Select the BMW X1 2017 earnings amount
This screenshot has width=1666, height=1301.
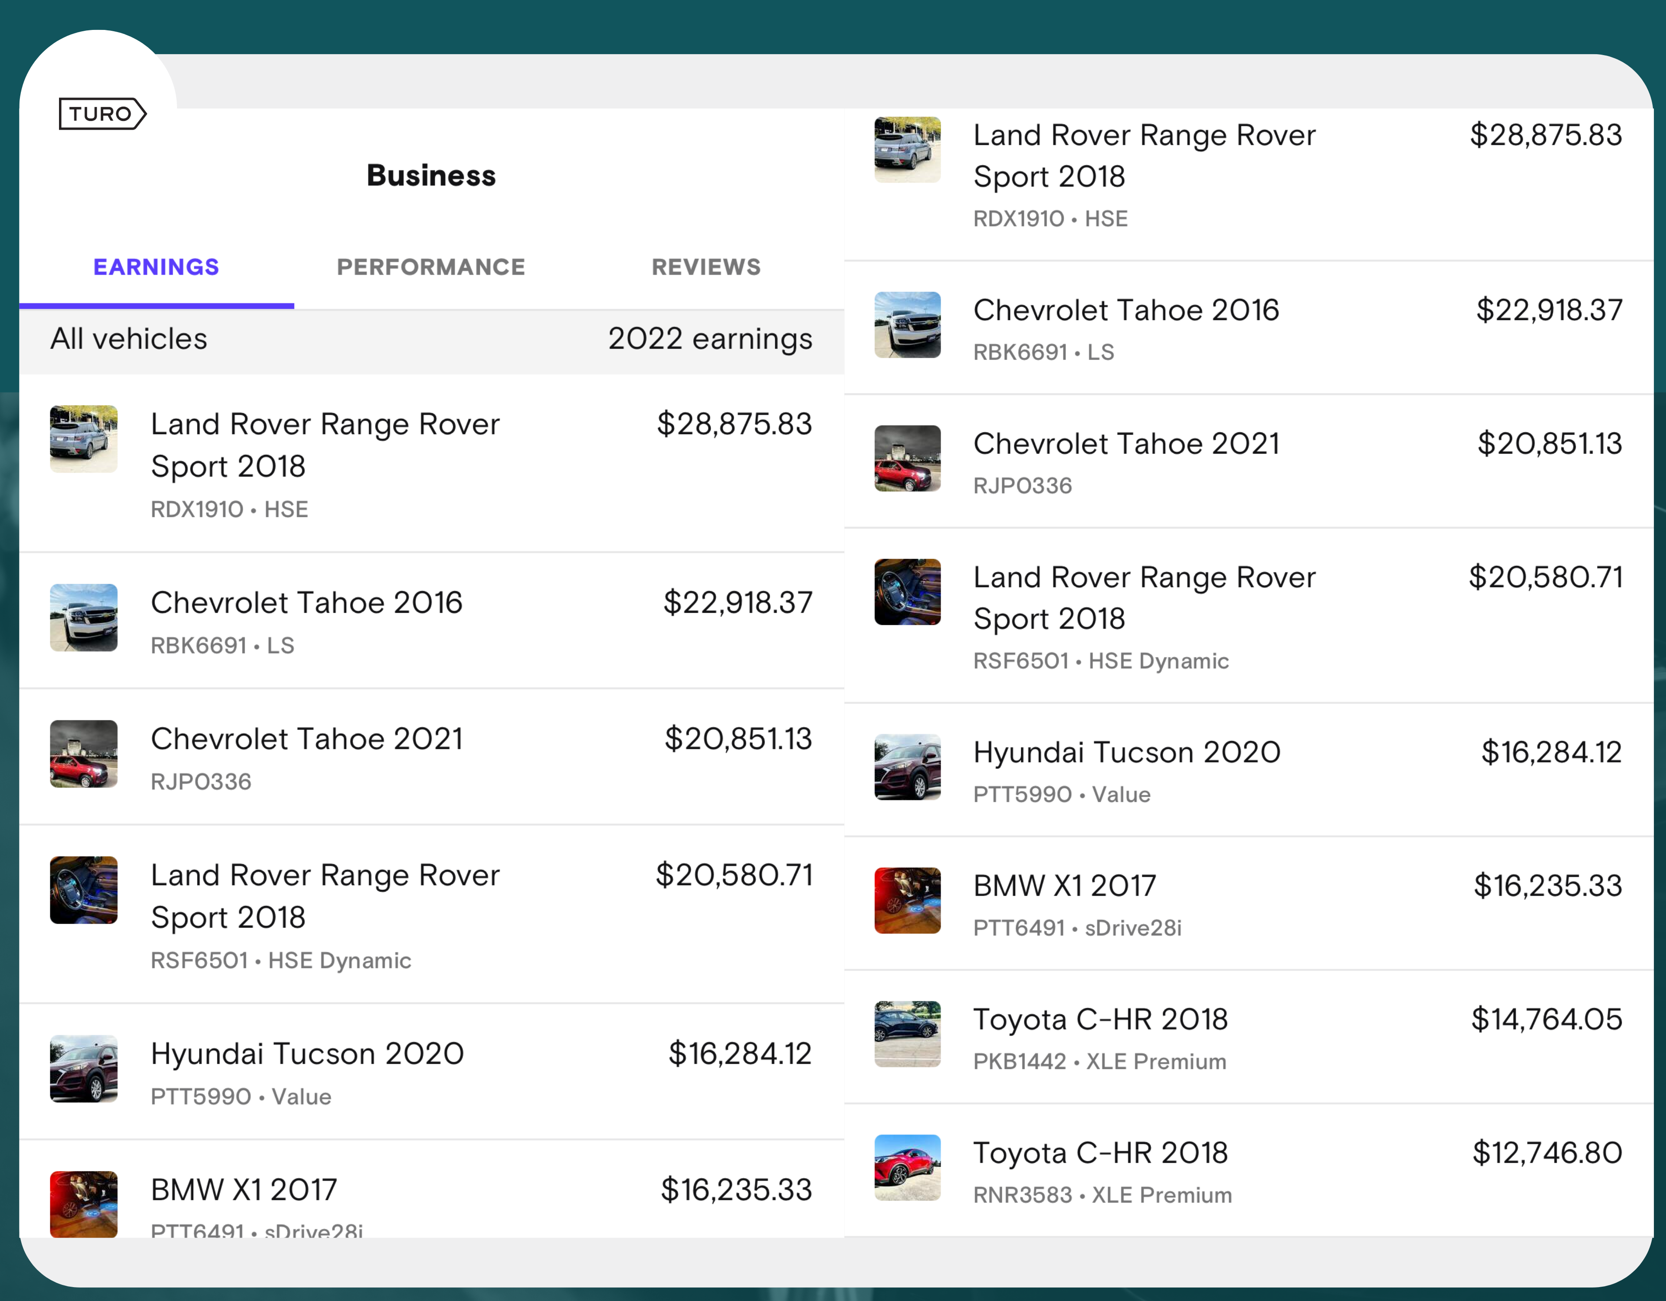pos(1547,886)
